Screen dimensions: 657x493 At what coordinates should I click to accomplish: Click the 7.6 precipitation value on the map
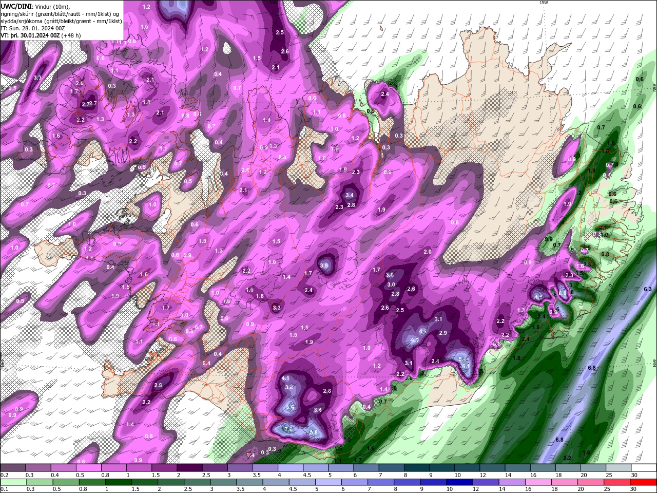[x=288, y=429]
